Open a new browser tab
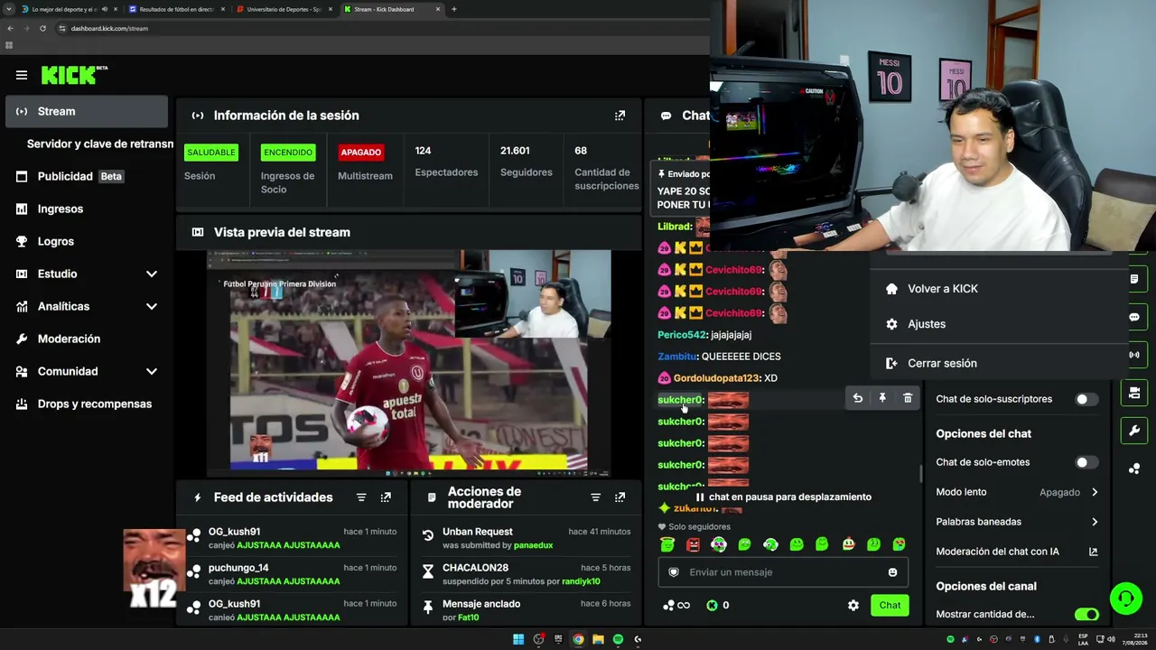The image size is (1156, 650). pos(453,9)
